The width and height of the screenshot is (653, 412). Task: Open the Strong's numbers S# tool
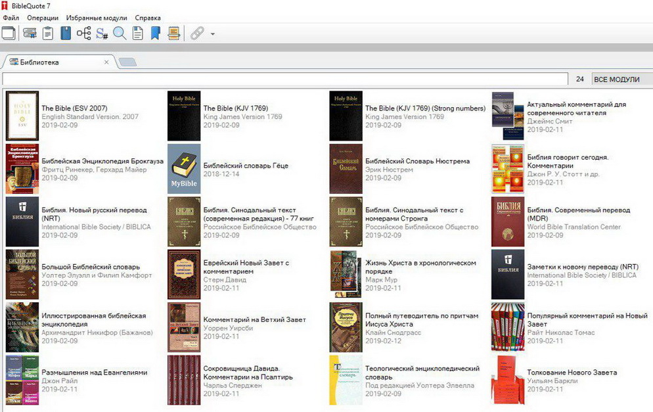102,33
